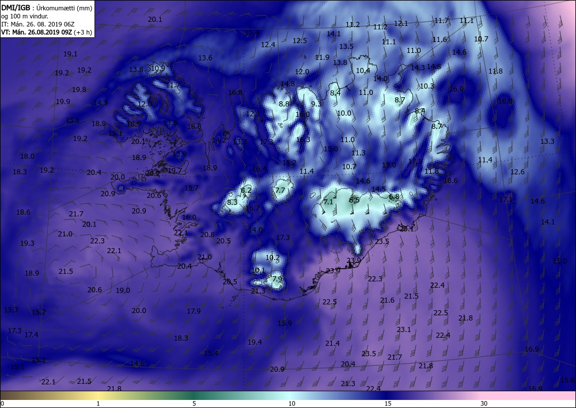
Task: Click the map value '21.6'
Action: coord(387,300)
